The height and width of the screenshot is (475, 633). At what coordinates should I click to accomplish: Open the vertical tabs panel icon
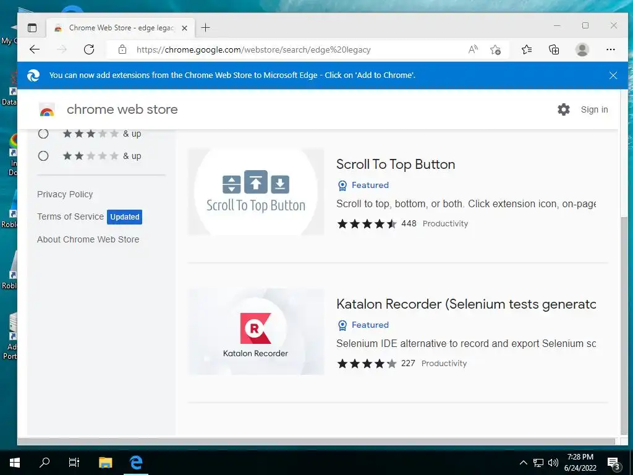pyautogui.click(x=32, y=28)
